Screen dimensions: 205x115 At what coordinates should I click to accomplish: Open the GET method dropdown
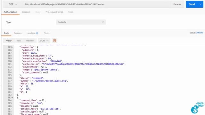[x=13, y=4]
